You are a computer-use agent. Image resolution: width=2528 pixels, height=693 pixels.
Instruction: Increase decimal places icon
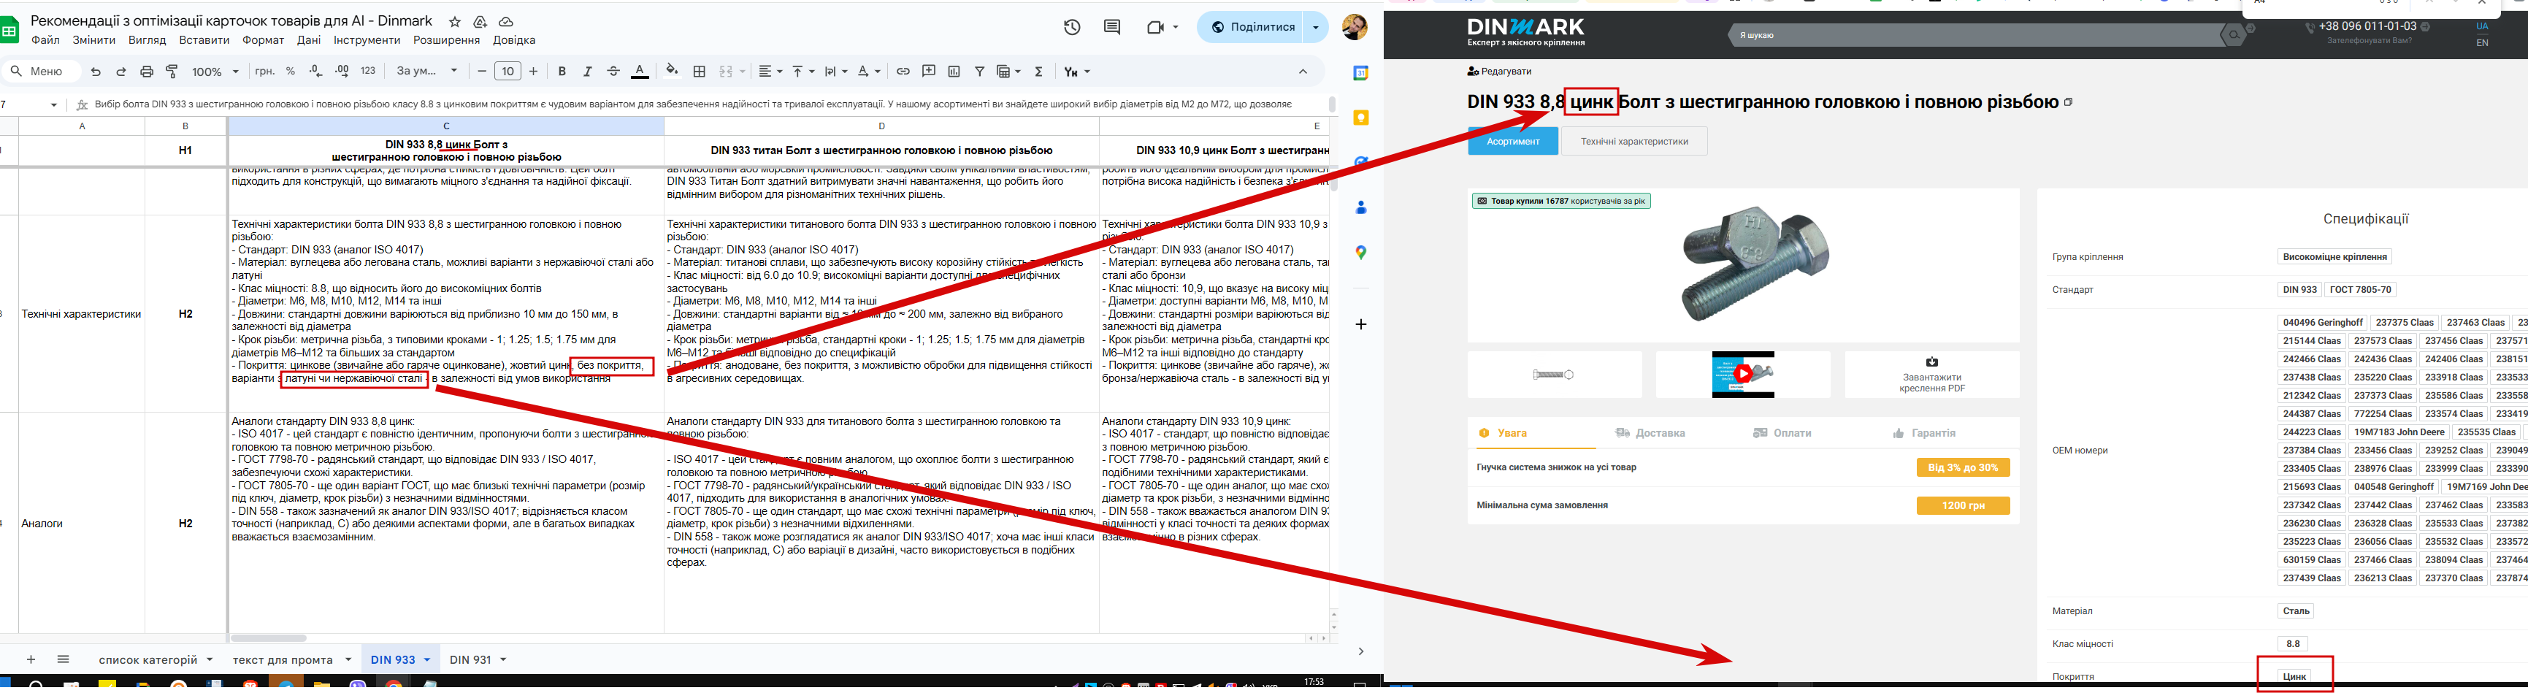click(340, 72)
